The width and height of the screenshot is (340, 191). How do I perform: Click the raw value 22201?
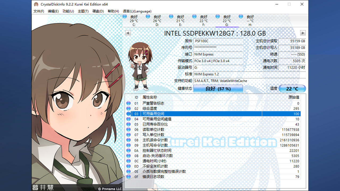coord(294,150)
